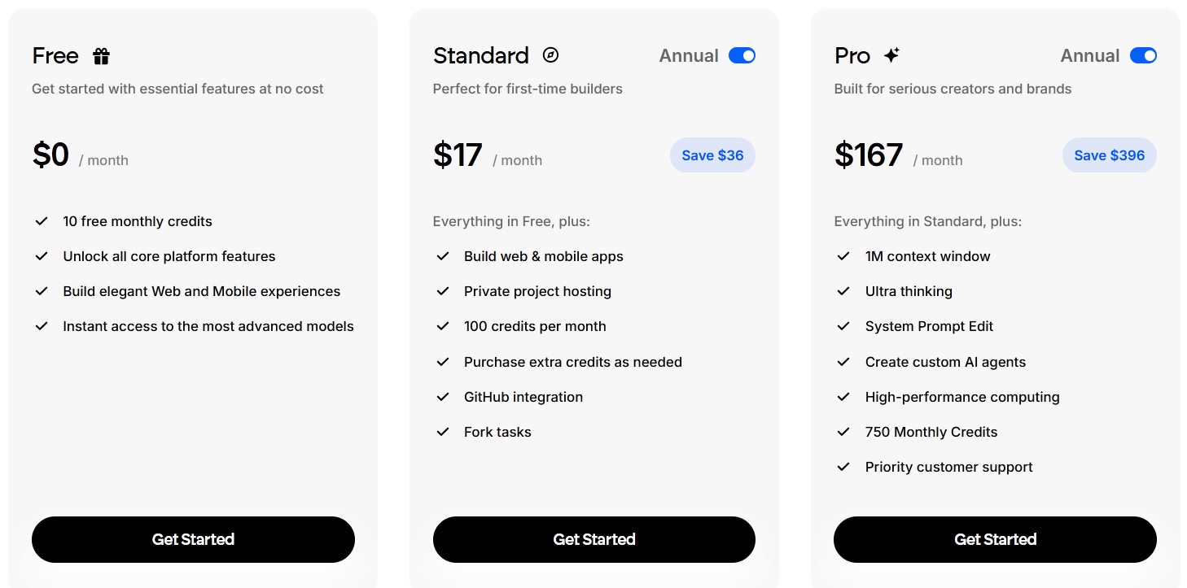Click the sparkles icon next to Pro
The width and height of the screenshot is (1187, 588).
[891, 54]
